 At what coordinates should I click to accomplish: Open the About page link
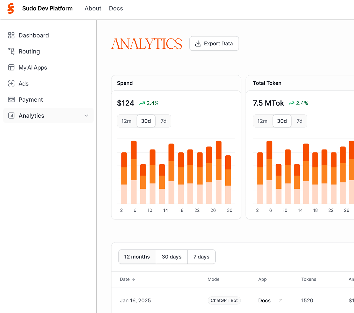(x=93, y=8)
